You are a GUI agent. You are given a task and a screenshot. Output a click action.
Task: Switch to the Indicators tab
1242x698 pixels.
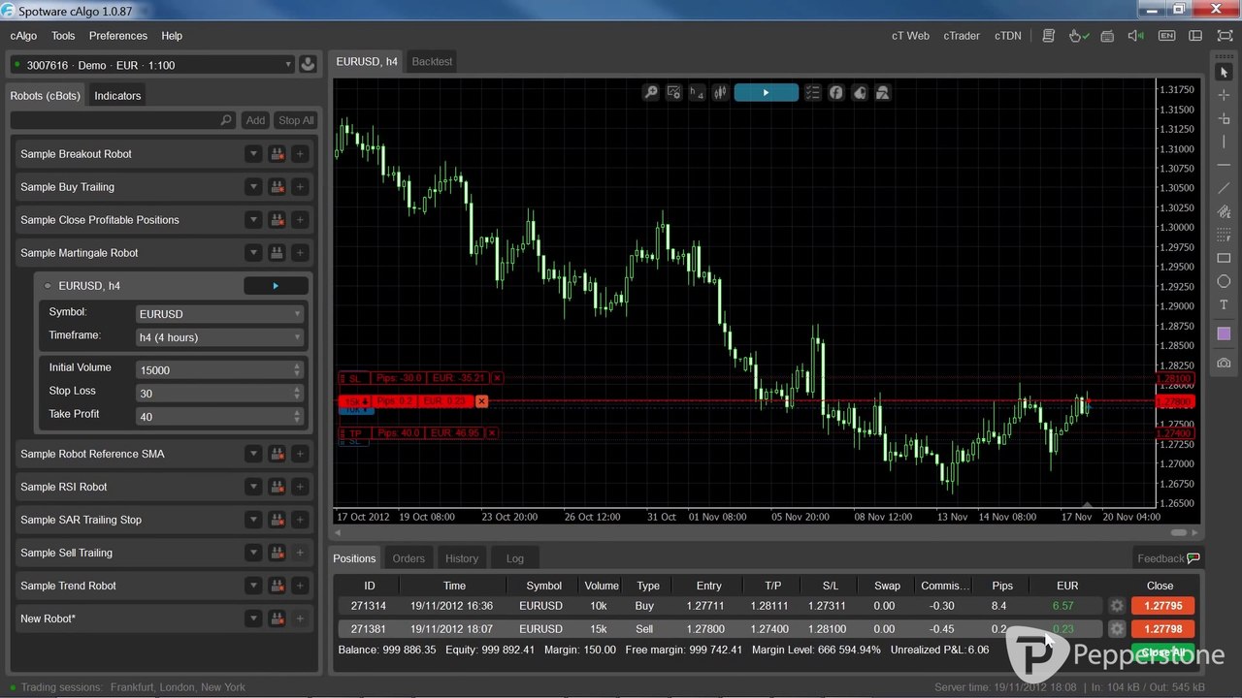point(117,96)
